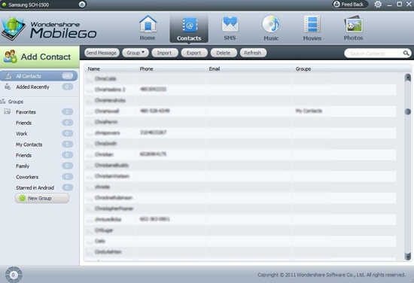The height and width of the screenshot is (283, 414).
Task: Click the circular task counter icon at bottom-left
Action: (14, 275)
